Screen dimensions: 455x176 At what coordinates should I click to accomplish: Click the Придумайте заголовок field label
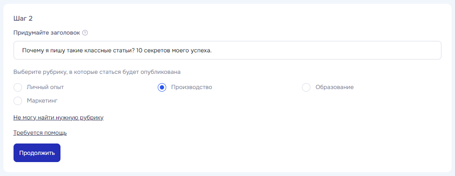coord(47,33)
